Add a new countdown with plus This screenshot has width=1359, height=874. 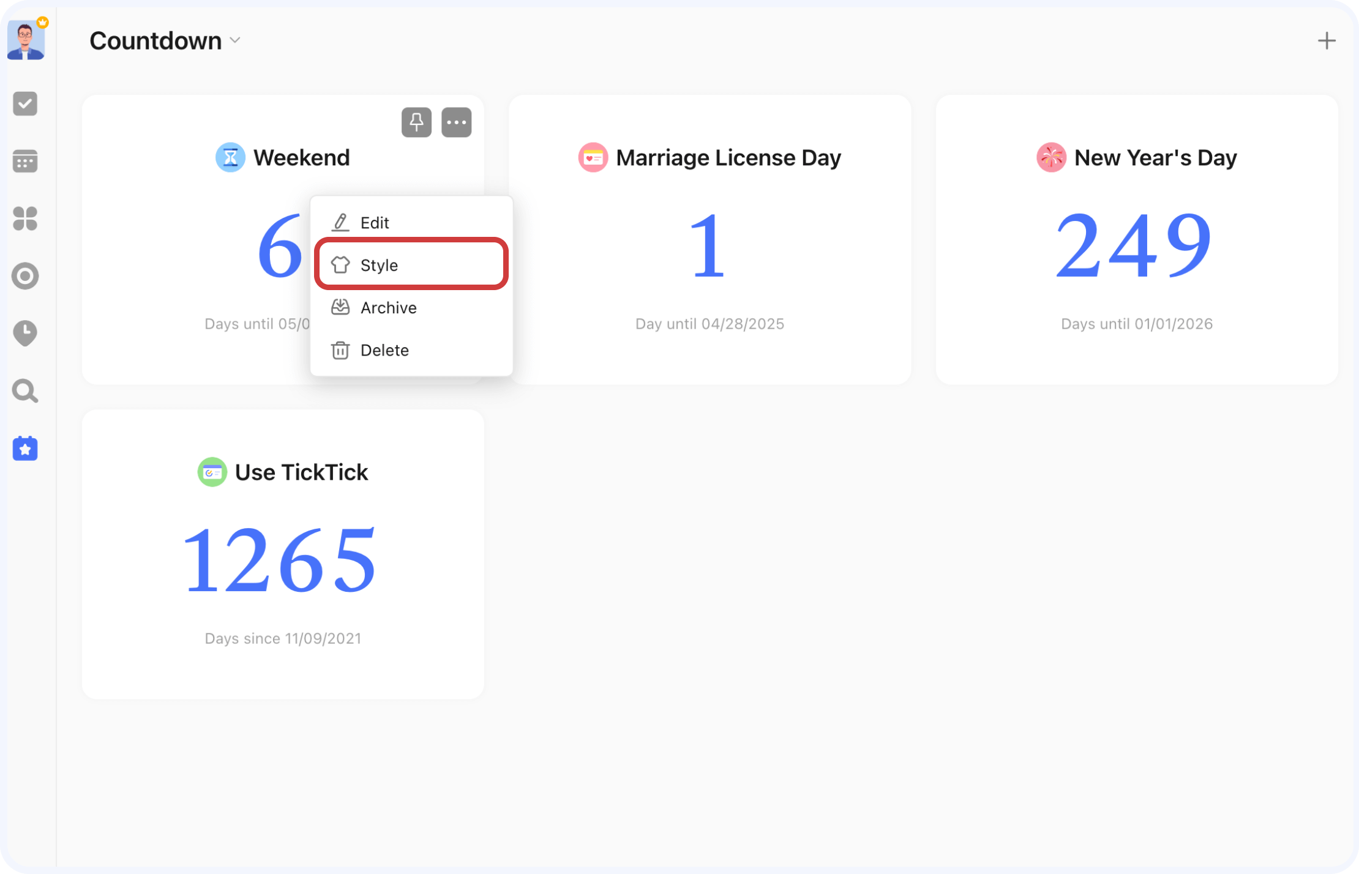pyautogui.click(x=1327, y=41)
